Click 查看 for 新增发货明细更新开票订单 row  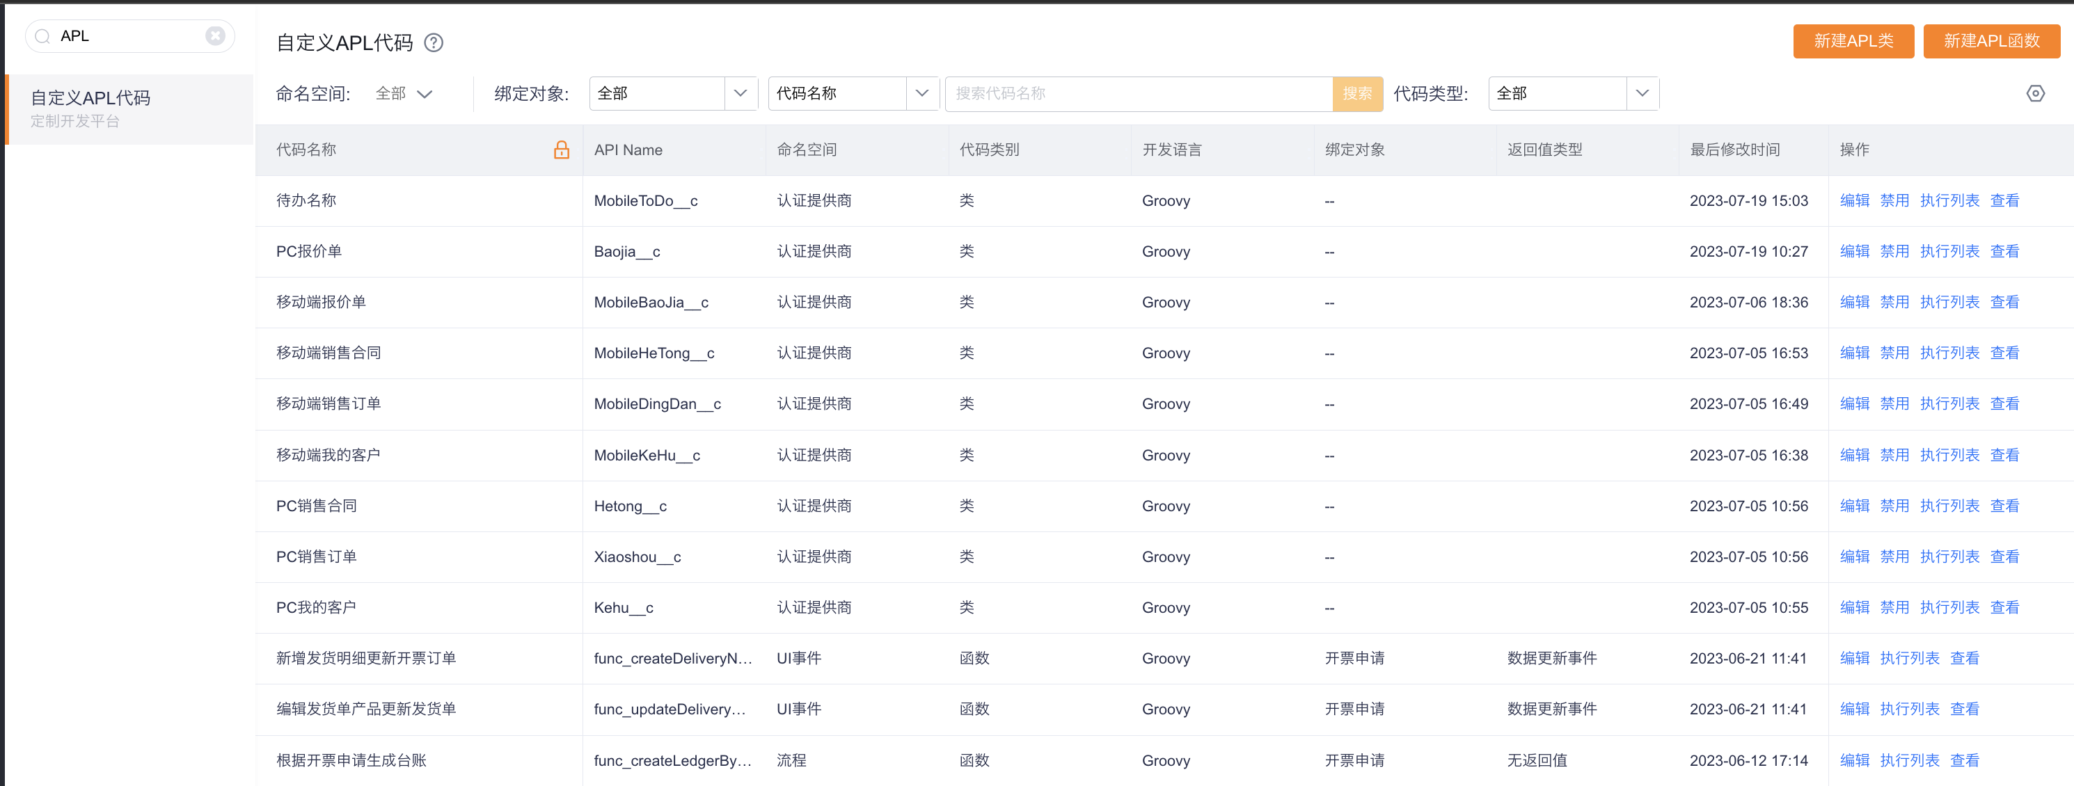(1964, 657)
